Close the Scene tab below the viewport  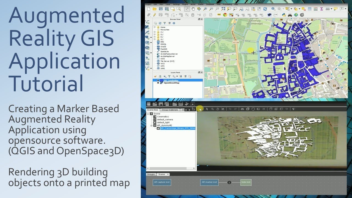(168, 174)
